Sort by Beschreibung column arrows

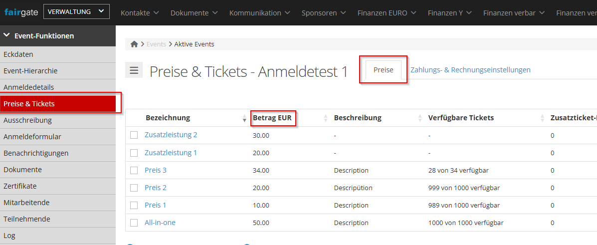coord(420,118)
